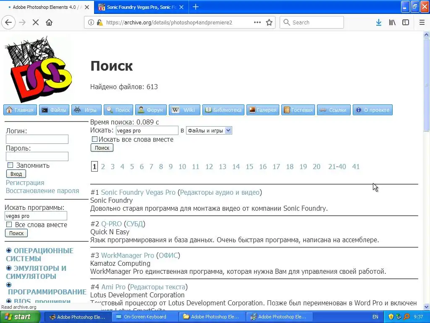Viewport: 430px width, 323px height.
Task: Open a new browser tab
Action: point(196,7)
